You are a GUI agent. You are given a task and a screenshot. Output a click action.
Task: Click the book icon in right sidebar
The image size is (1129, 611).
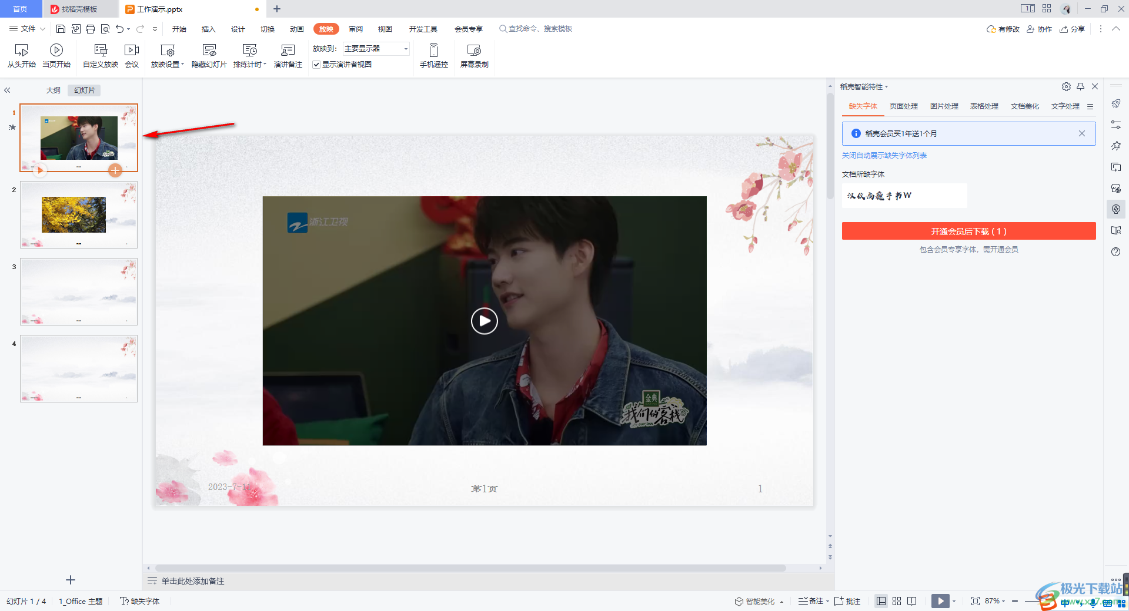pyautogui.click(x=1116, y=230)
